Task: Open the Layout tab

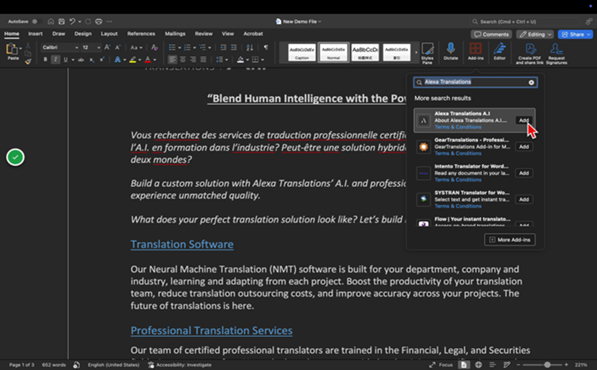Action: click(109, 33)
